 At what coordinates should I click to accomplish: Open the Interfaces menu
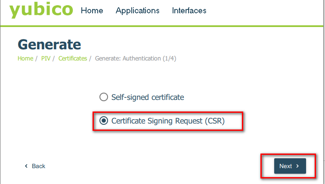coord(189,11)
